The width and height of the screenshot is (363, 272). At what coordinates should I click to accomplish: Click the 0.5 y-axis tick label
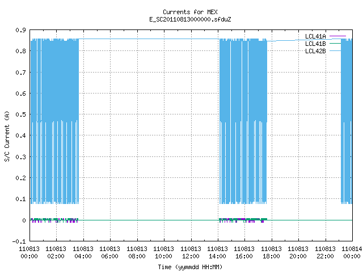[x=20, y=114]
